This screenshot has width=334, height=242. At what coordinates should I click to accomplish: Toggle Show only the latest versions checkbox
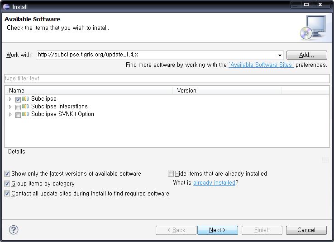(x=7, y=173)
